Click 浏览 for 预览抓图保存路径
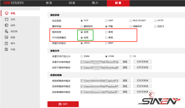Image resolution: width=185 pixels, height=108 pixels. click(x=125, y=81)
